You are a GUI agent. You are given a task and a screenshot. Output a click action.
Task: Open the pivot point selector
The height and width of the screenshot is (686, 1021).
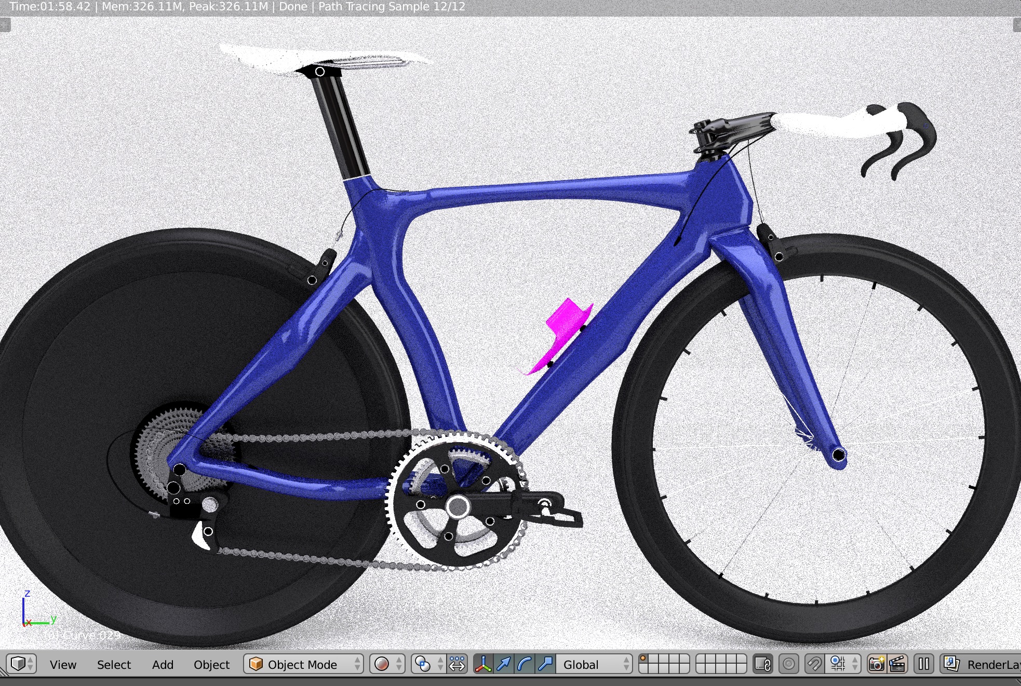(x=428, y=664)
